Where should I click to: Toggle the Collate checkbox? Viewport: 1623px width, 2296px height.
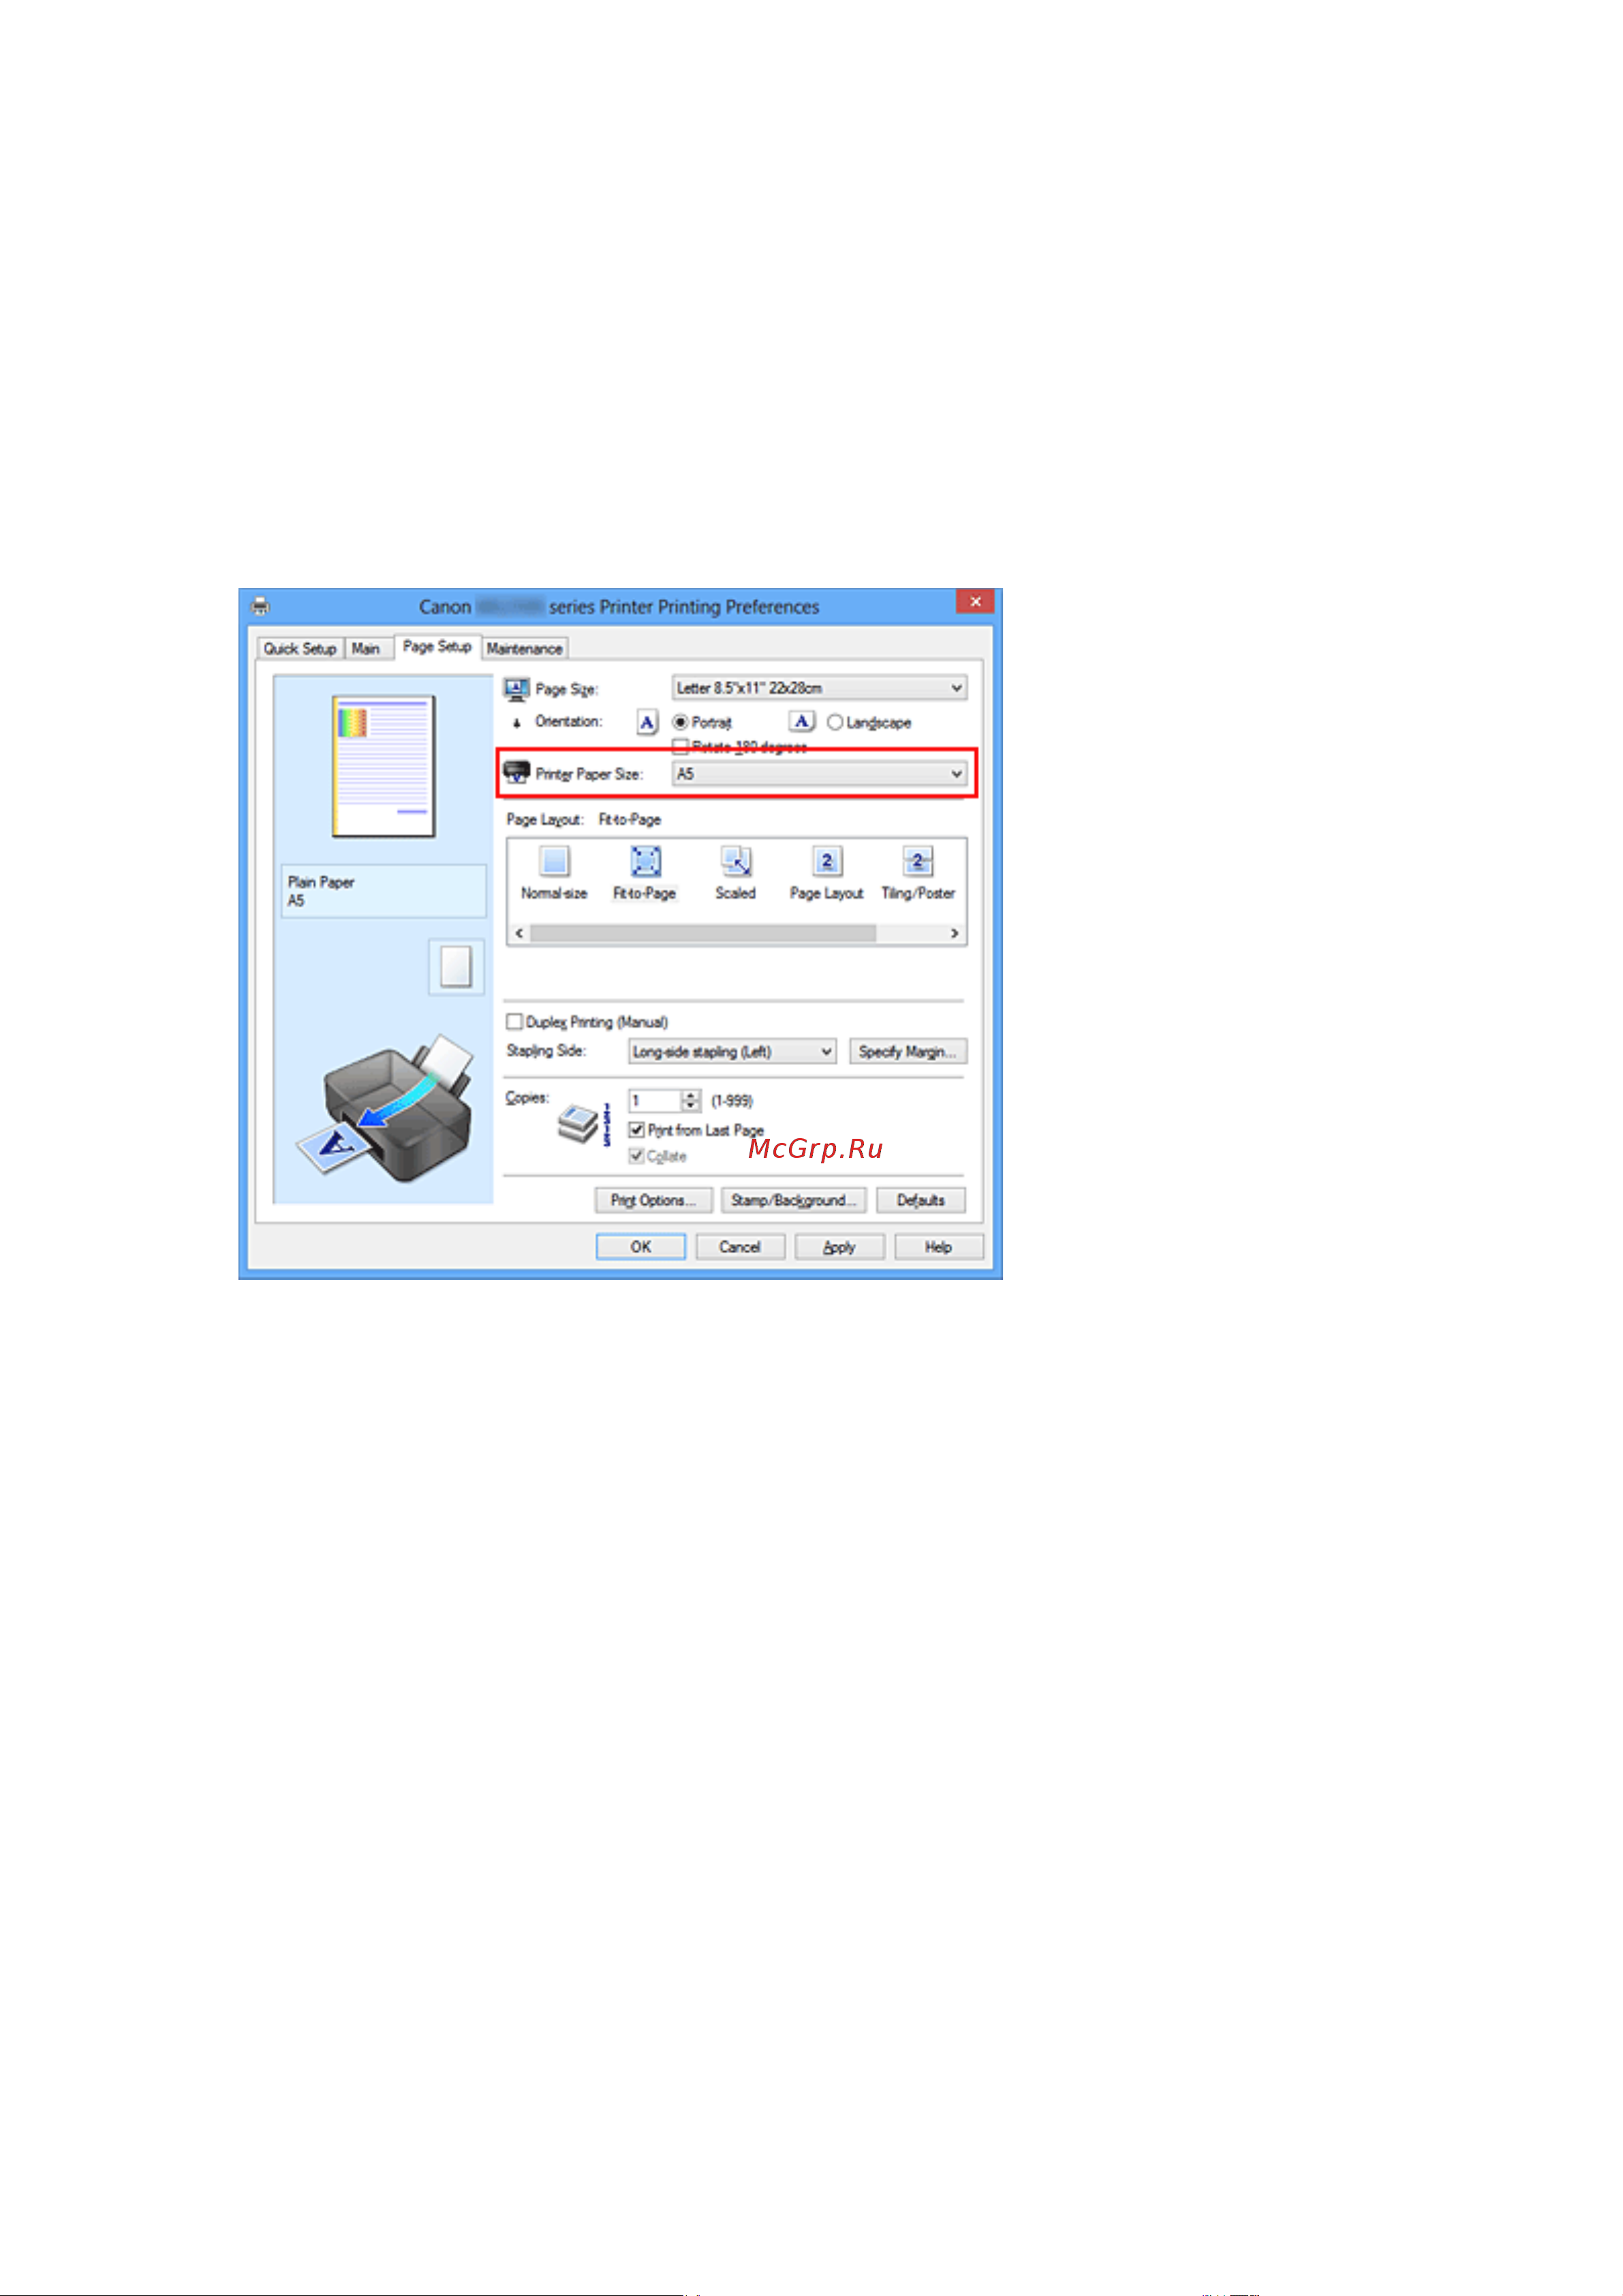(636, 1156)
